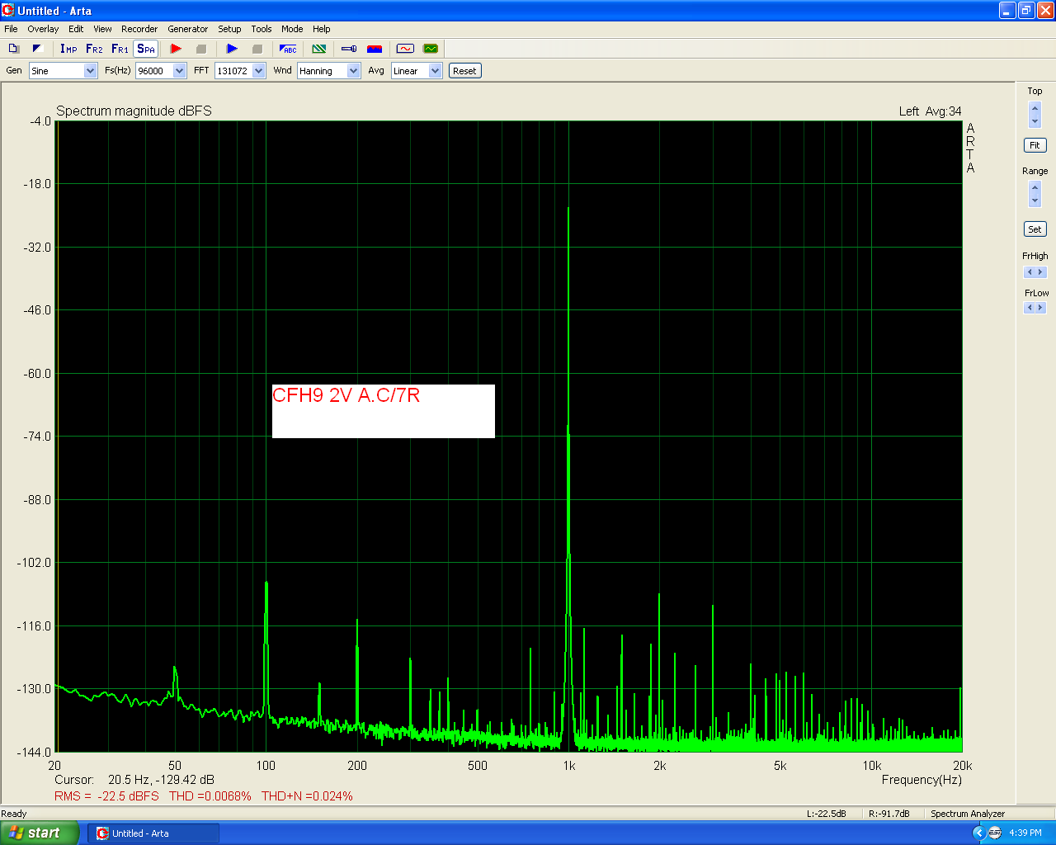
Task: Click the red-blue spectrum display icon
Action: 375,49
